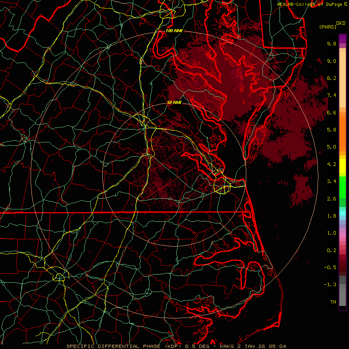Click the purple top segment of color bar

point(342,39)
